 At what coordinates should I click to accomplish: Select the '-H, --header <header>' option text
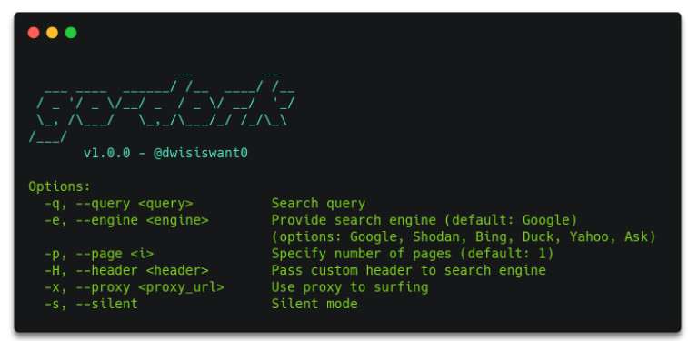coord(126,270)
